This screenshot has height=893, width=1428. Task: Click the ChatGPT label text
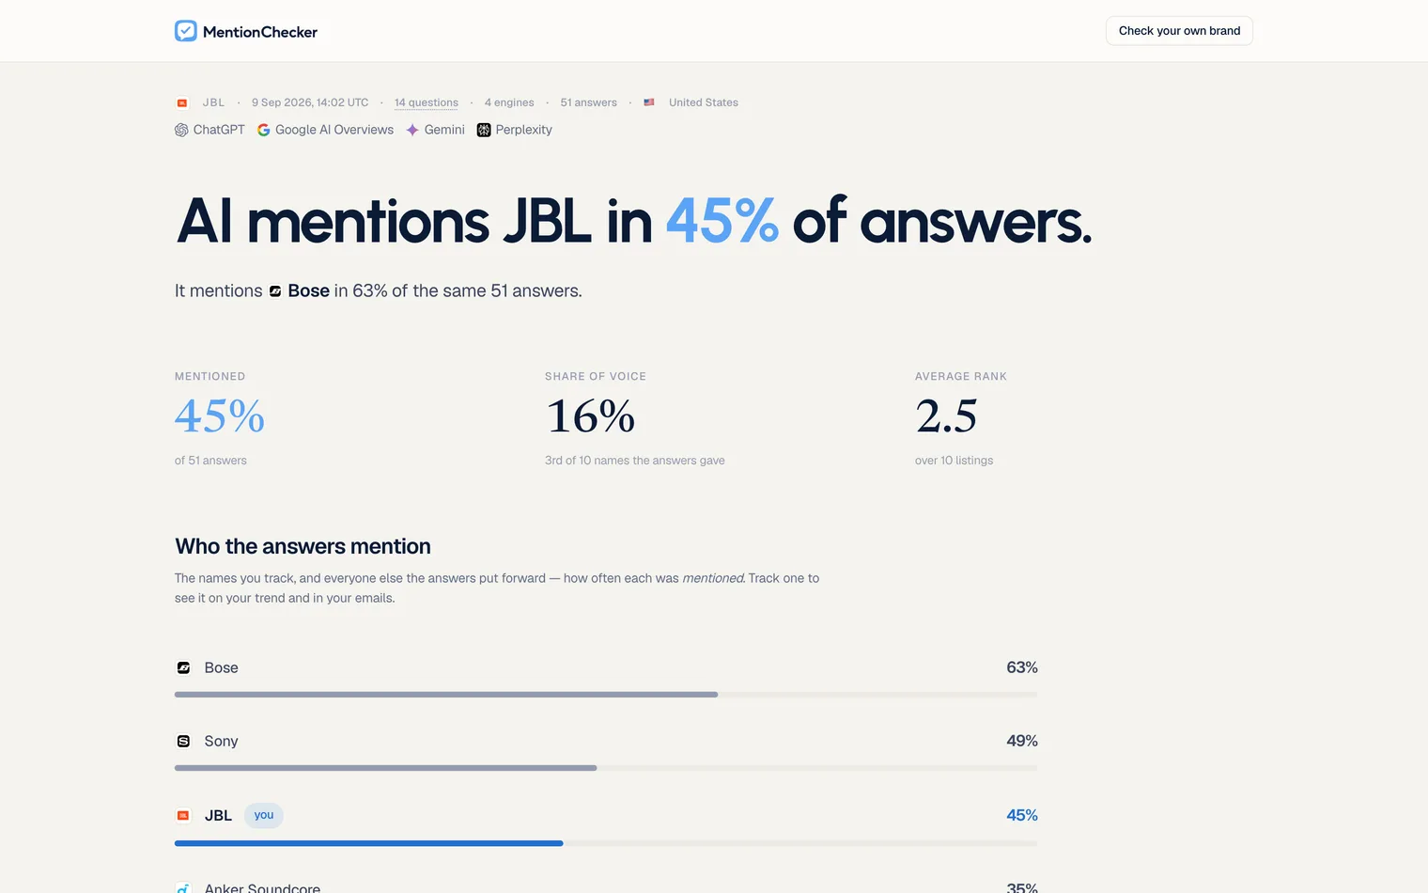click(219, 130)
